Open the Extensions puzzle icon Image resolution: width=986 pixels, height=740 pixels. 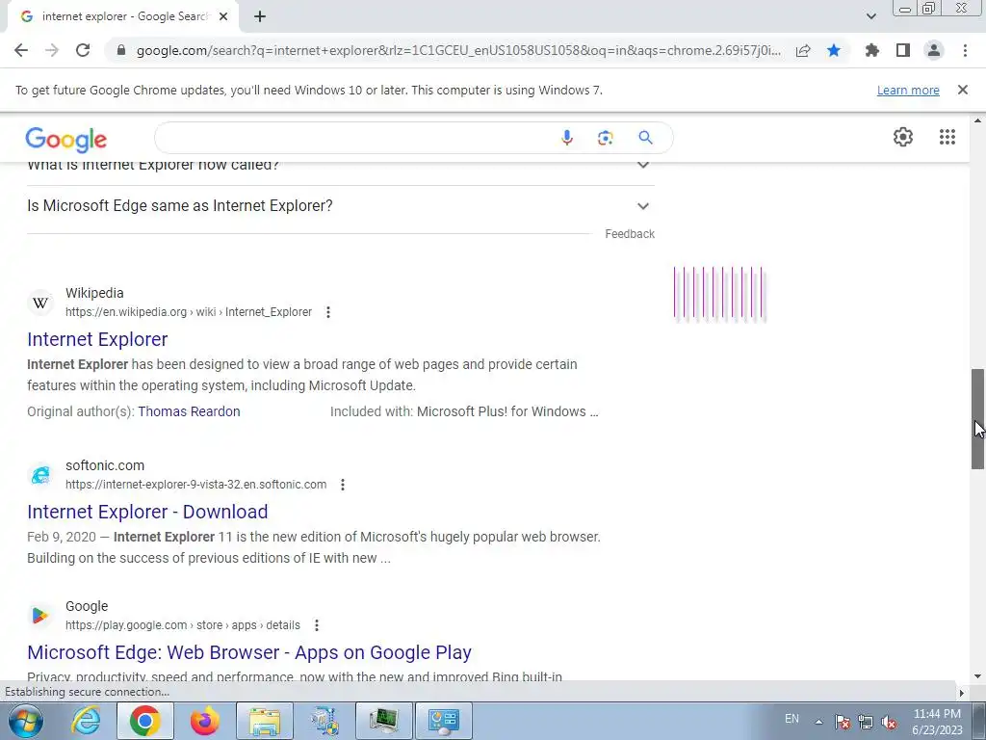click(x=871, y=50)
